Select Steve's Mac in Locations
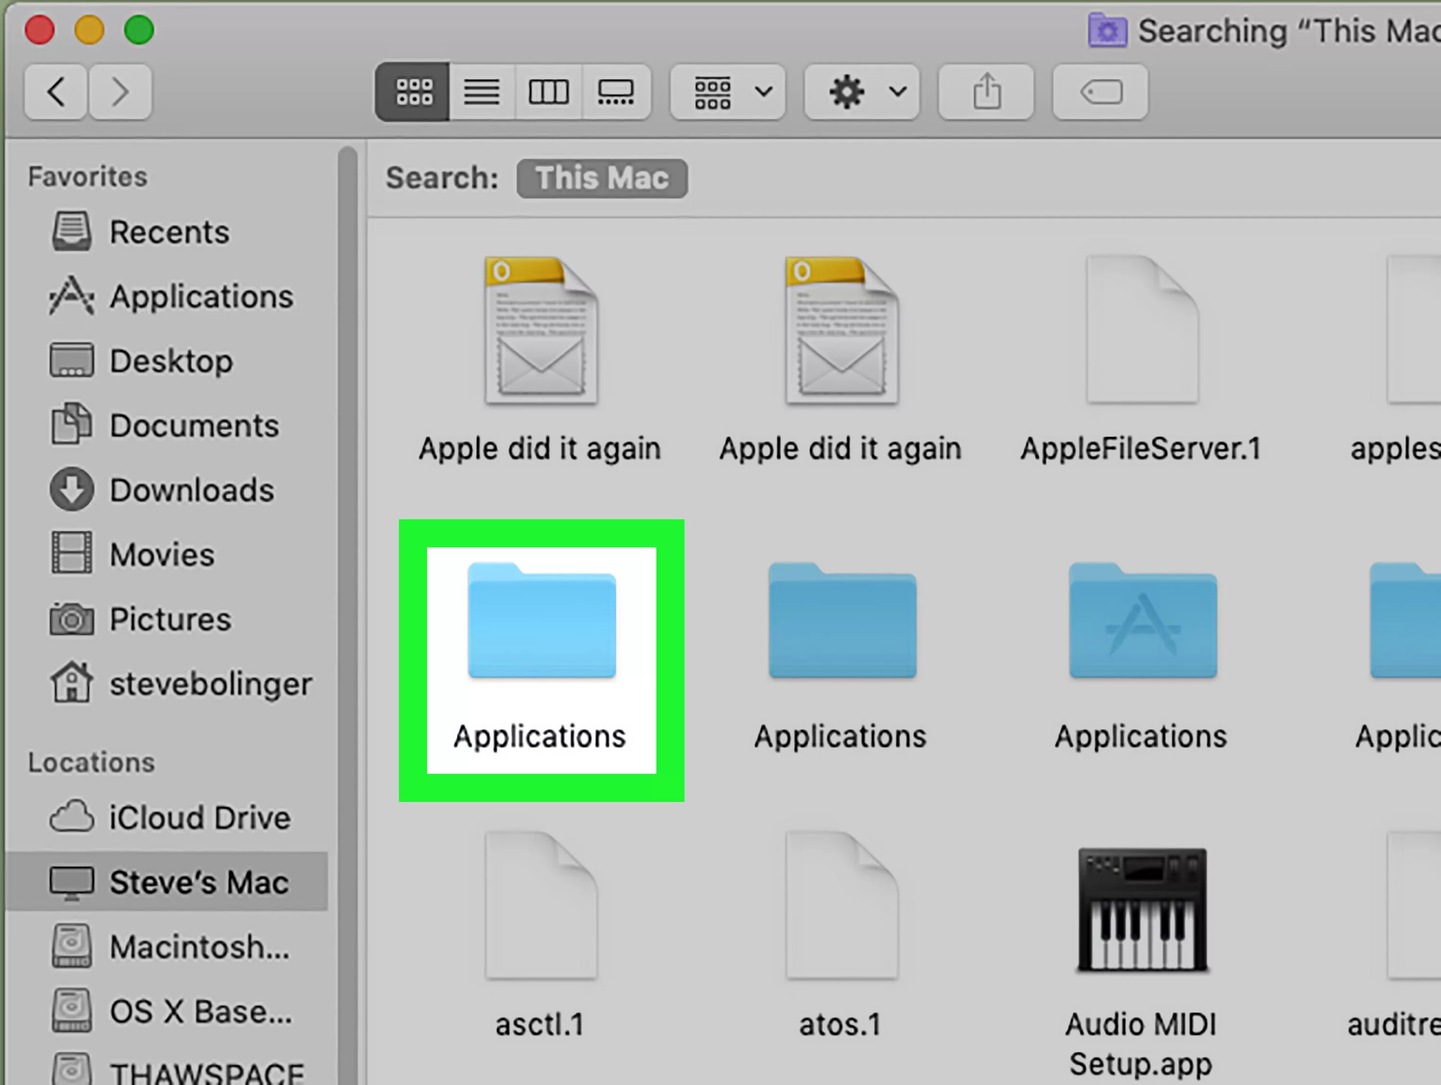The width and height of the screenshot is (1441, 1085). point(167,882)
